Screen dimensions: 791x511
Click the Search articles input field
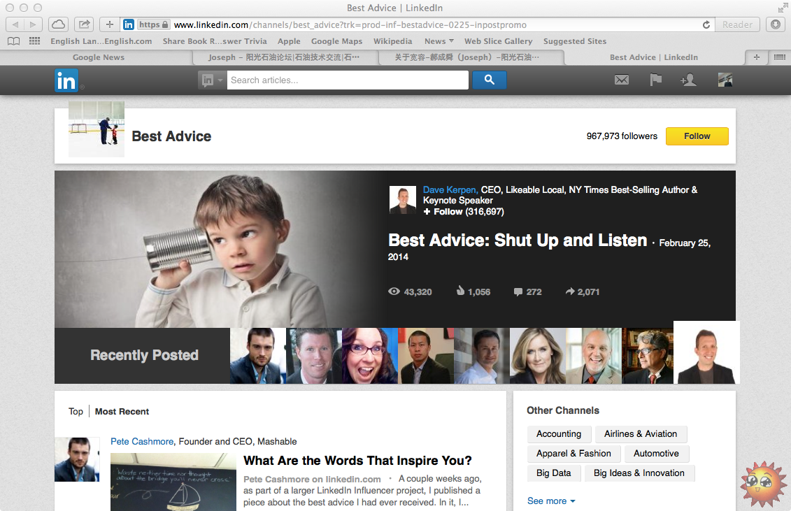[348, 80]
